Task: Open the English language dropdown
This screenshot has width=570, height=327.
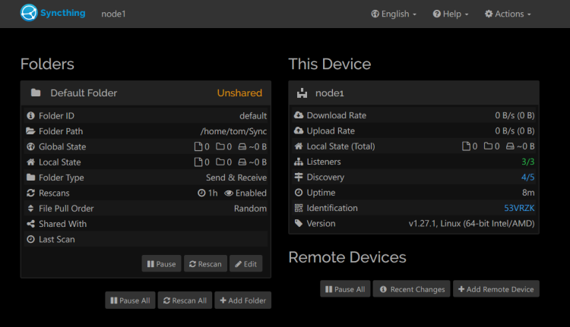Action: tap(394, 14)
